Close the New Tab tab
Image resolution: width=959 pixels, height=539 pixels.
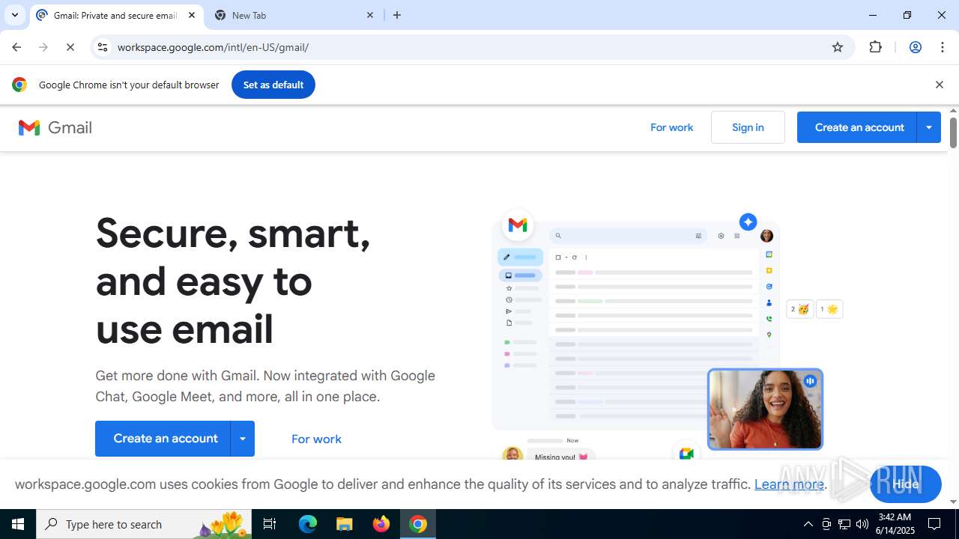pyautogui.click(x=370, y=15)
